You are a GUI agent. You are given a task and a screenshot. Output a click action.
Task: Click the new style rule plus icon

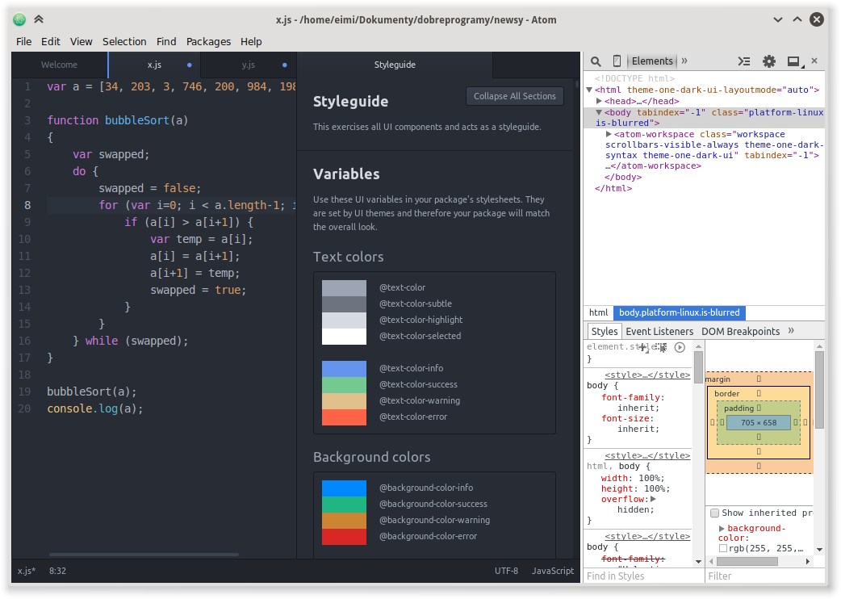pyautogui.click(x=642, y=347)
